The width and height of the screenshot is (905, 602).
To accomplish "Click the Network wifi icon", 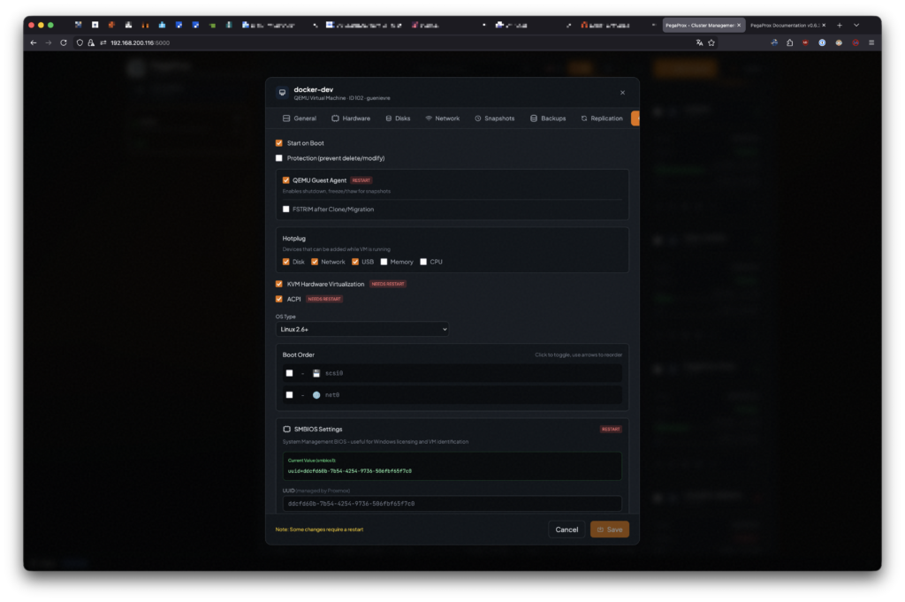I will point(429,118).
